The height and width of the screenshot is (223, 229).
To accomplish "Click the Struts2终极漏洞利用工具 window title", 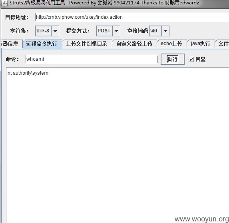I will pyautogui.click(x=37, y=3).
